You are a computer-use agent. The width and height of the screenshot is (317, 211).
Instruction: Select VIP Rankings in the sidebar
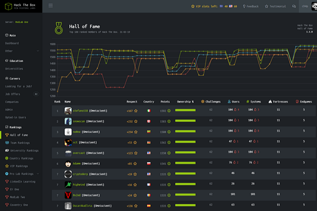pos(20,166)
